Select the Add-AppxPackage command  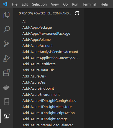click(x=37, y=27)
